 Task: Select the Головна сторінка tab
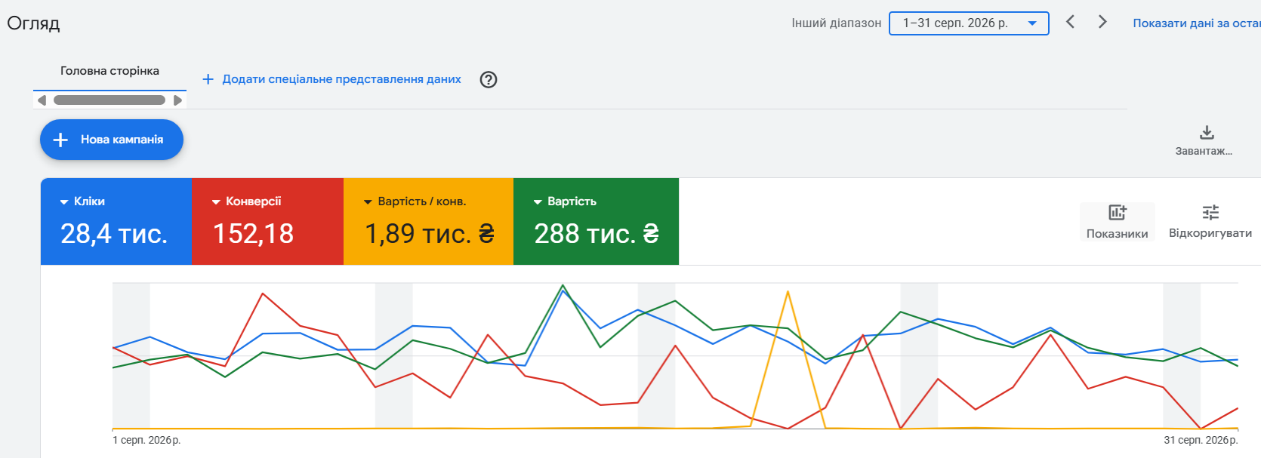[109, 71]
